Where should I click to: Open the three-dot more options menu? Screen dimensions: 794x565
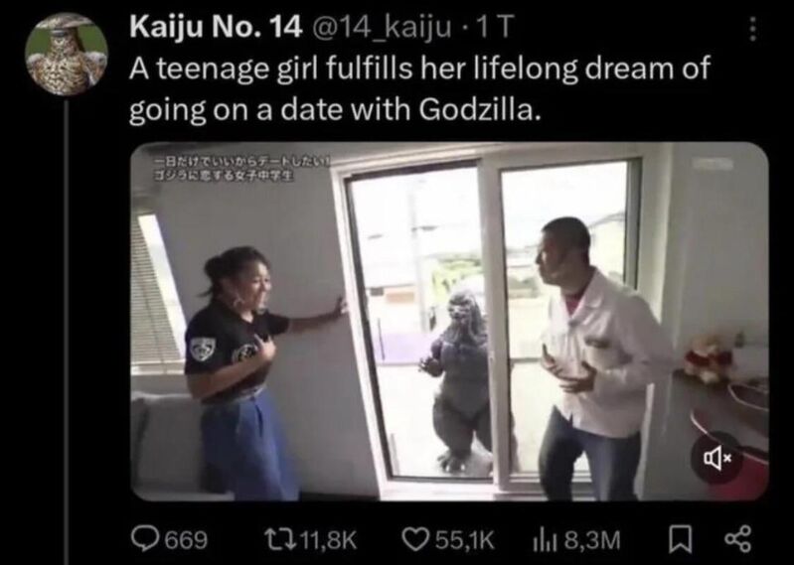(753, 29)
